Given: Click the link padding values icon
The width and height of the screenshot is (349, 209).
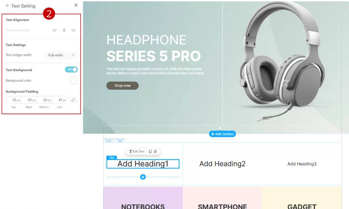Looking at the screenshot, I should pyautogui.click(x=73, y=100).
